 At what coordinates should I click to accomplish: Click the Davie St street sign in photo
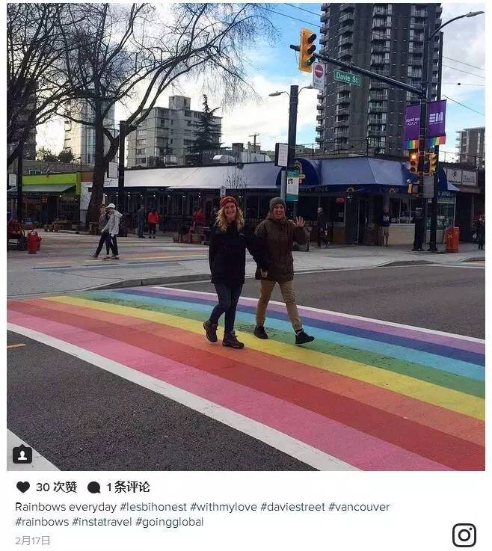[x=347, y=78]
